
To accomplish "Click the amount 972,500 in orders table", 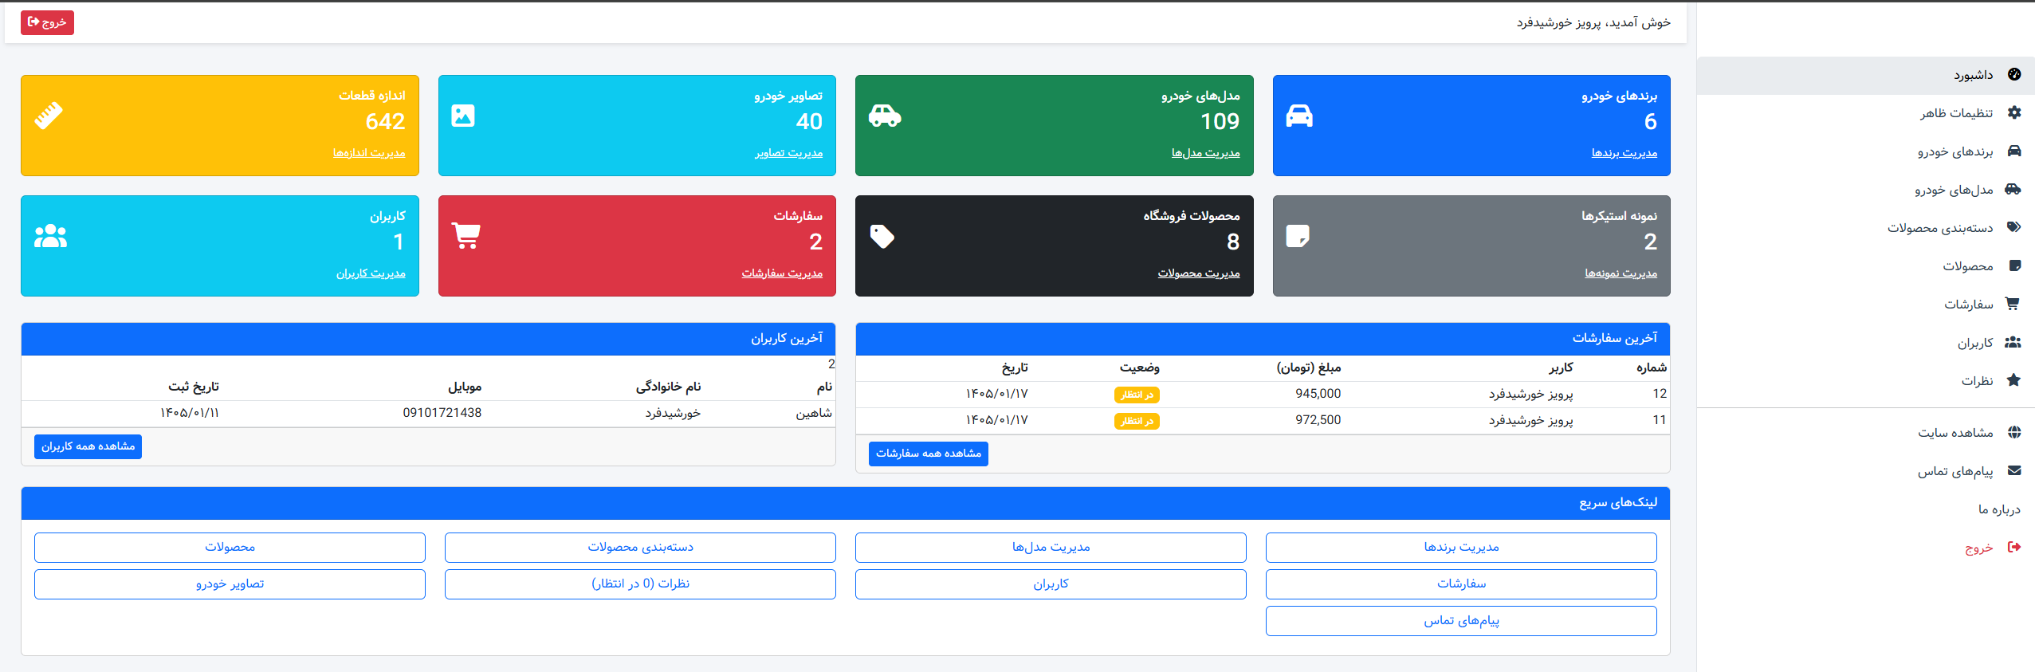I will point(1318,420).
